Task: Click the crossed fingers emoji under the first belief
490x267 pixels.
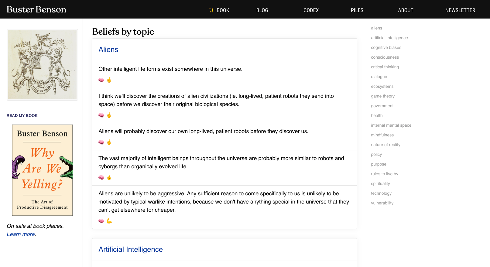Action: pyautogui.click(x=109, y=80)
